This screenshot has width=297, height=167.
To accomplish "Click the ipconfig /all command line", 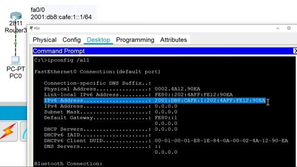I will [62, 60].
